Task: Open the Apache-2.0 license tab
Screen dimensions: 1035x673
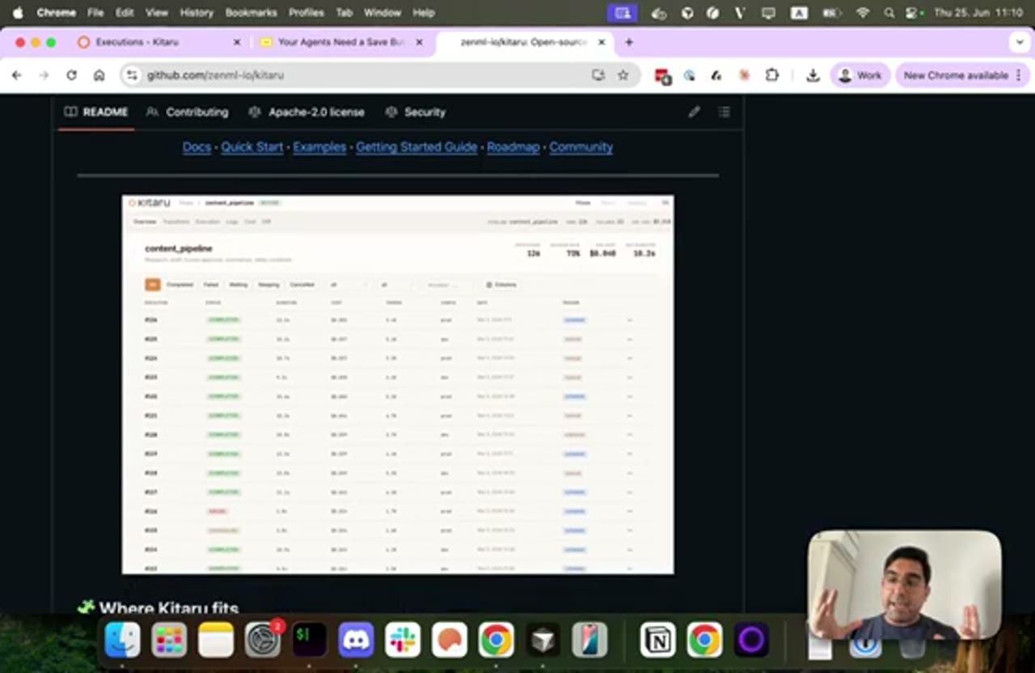Action: pyautogui.click(x=306, y=112)
